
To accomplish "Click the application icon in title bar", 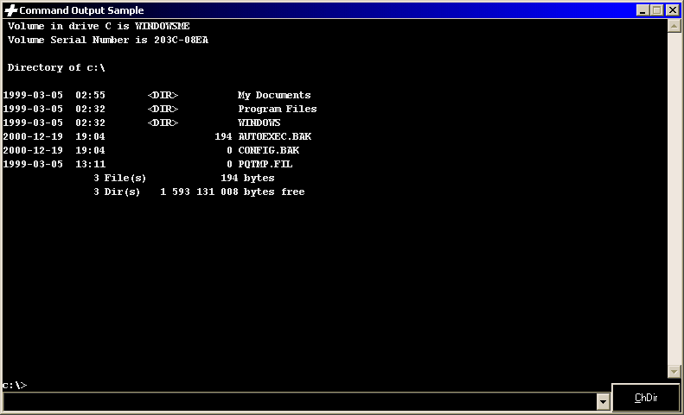I will (x=11, y=10).
